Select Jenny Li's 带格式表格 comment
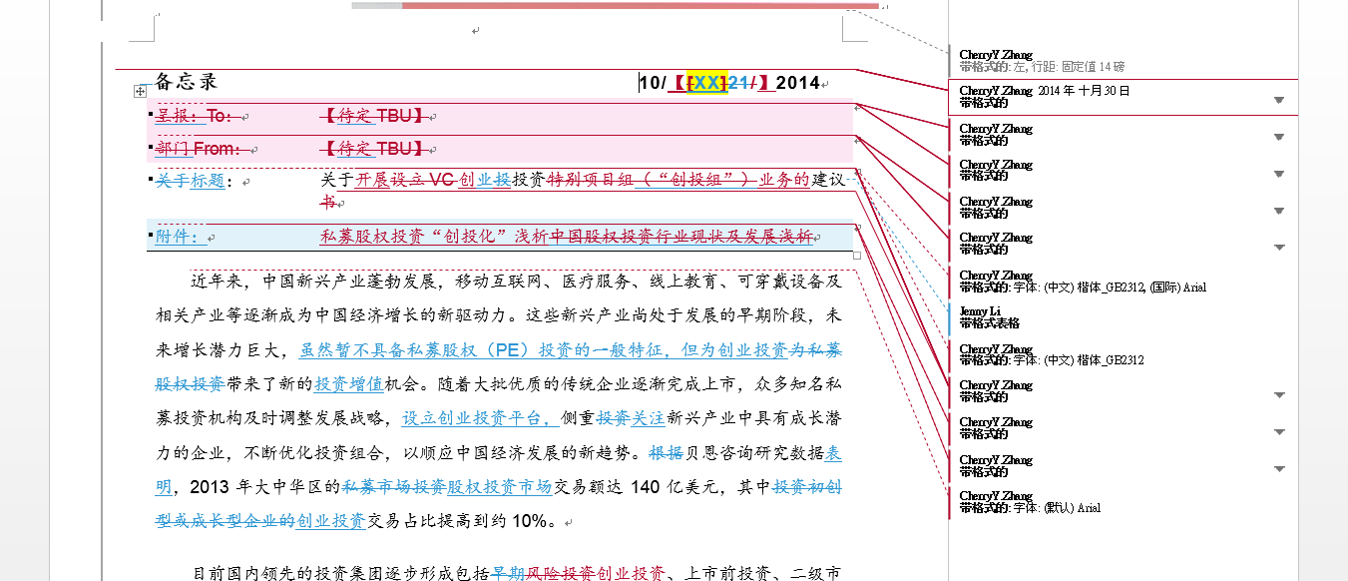This screenshot has height=581, width=1348. tap(990, 317)
